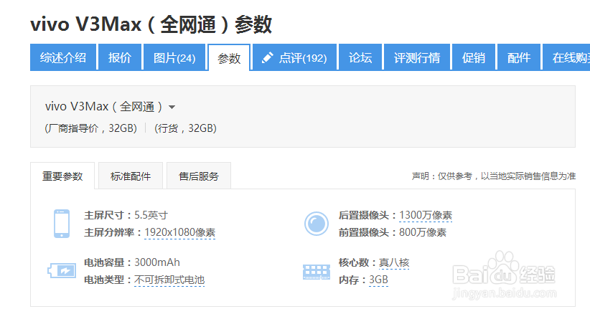
Task: Choose the 厂商指导价, 32GB version
Action: (x=90, y=128)
